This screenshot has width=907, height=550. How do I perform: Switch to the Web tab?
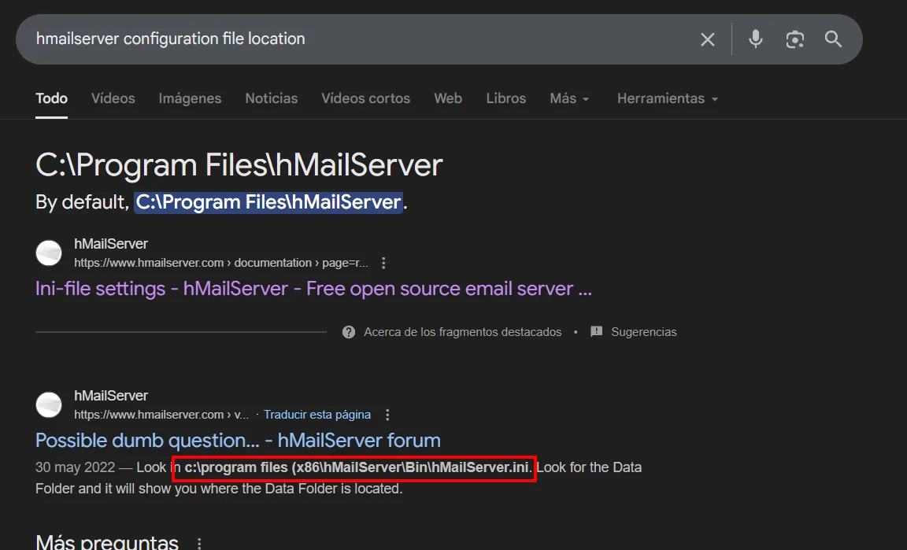tap(448, 98)
